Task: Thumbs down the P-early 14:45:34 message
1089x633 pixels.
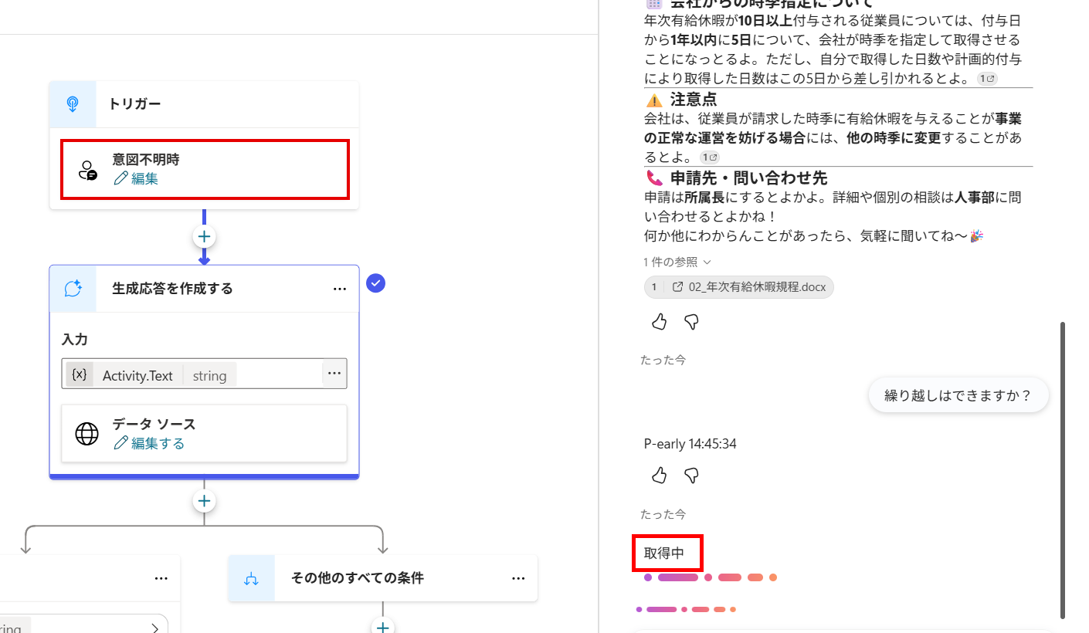Action: click(x=692, y=476)
